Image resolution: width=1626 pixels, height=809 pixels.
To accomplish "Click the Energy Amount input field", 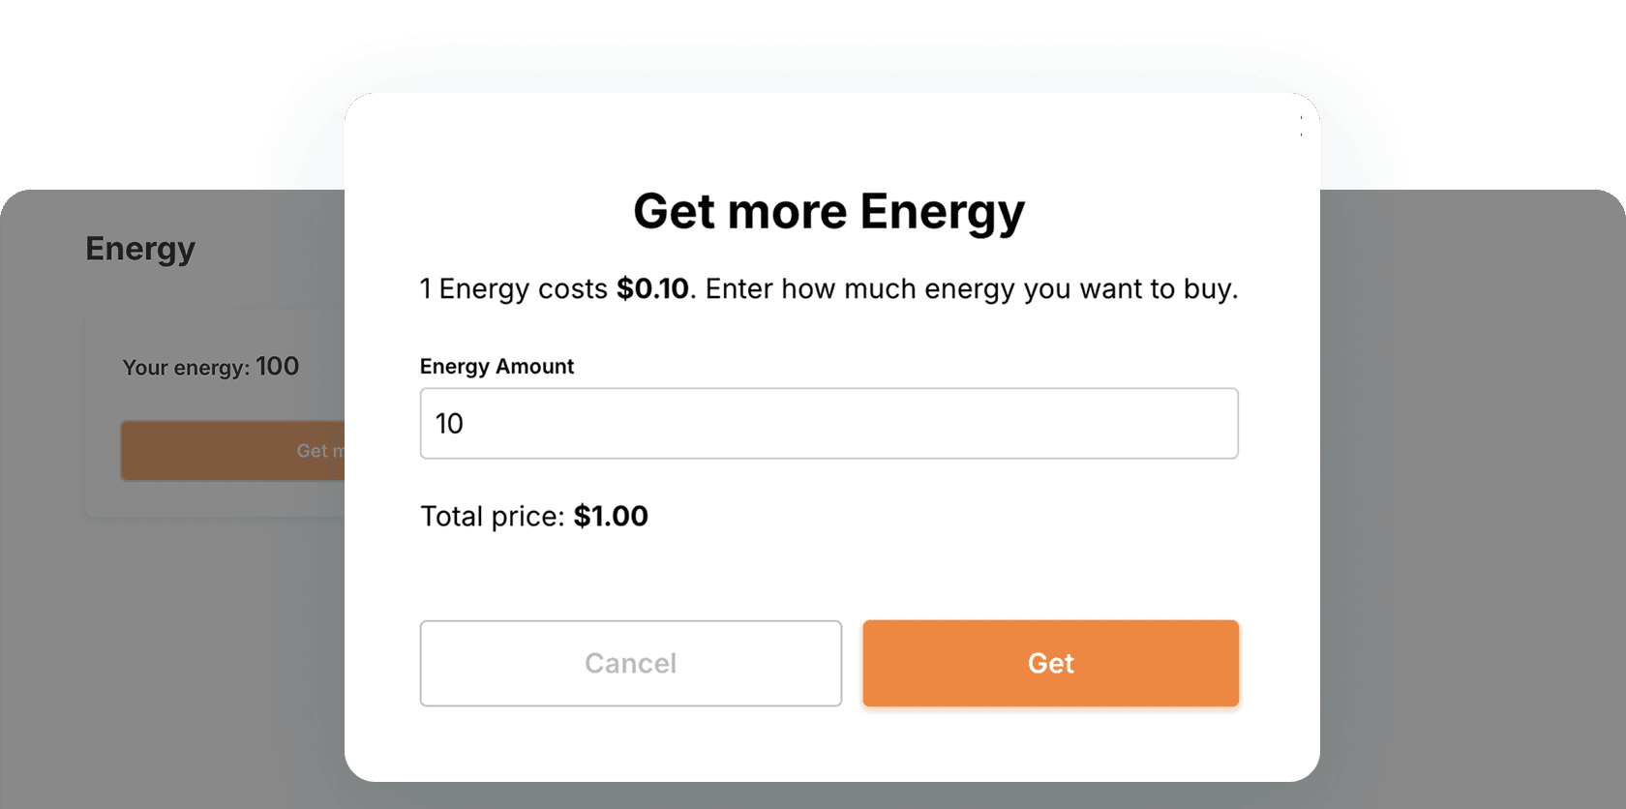I will (x=828, y=423).
